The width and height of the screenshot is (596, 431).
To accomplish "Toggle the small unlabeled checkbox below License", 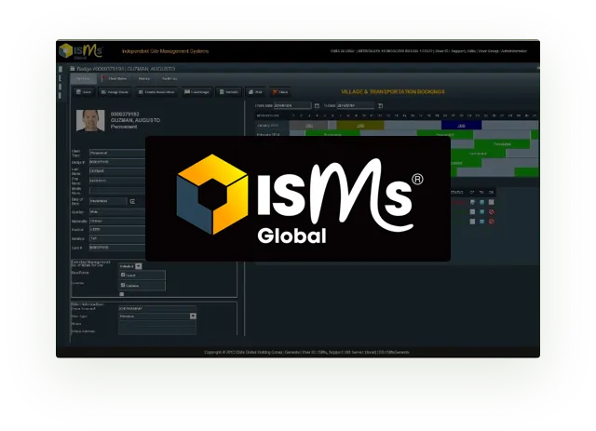I will click(x=122, y=294).
